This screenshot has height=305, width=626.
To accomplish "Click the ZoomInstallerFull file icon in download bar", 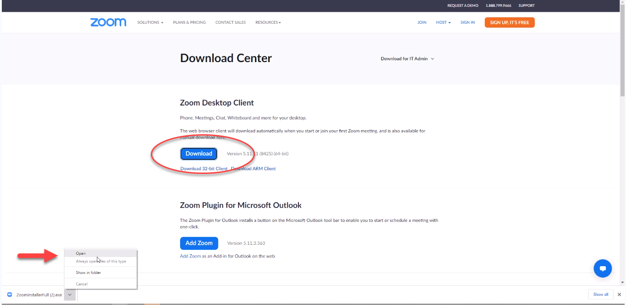I will (x=10, y=294).
